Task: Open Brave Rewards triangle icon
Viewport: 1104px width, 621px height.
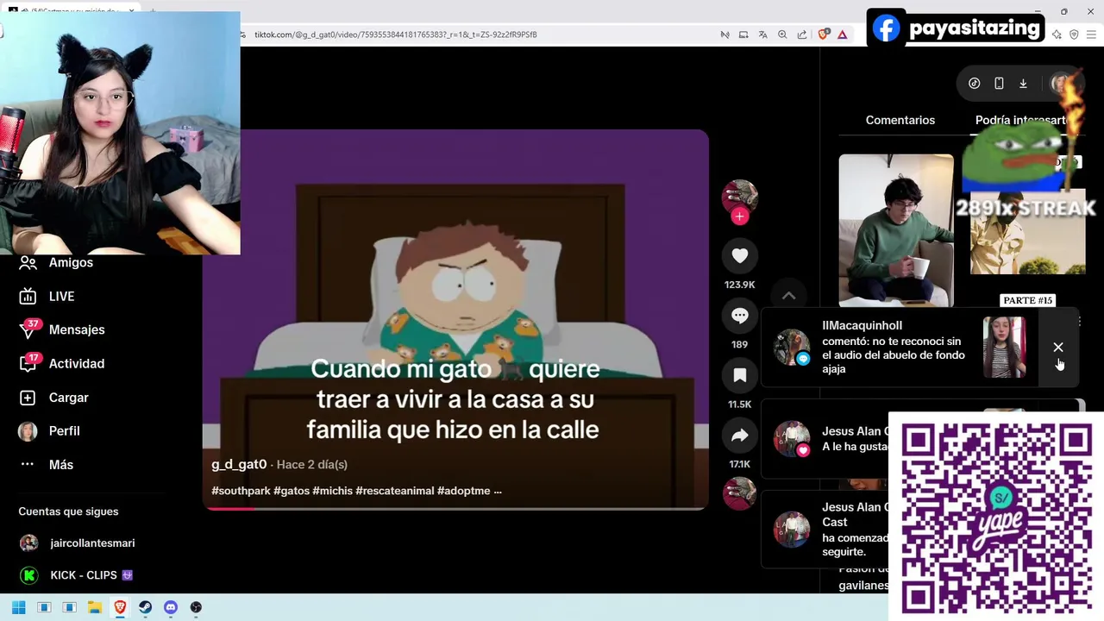Action: (x=843, y=34)
